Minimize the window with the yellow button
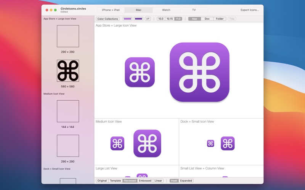 (51, 10)
